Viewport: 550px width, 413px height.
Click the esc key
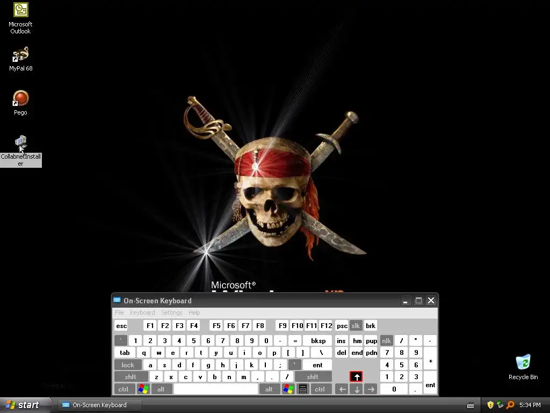pyautogui.click(x=121, y=325)
